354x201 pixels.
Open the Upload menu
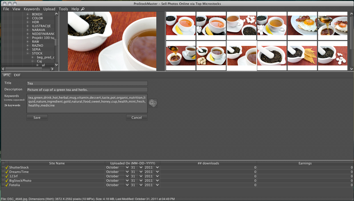click(49, 9)
